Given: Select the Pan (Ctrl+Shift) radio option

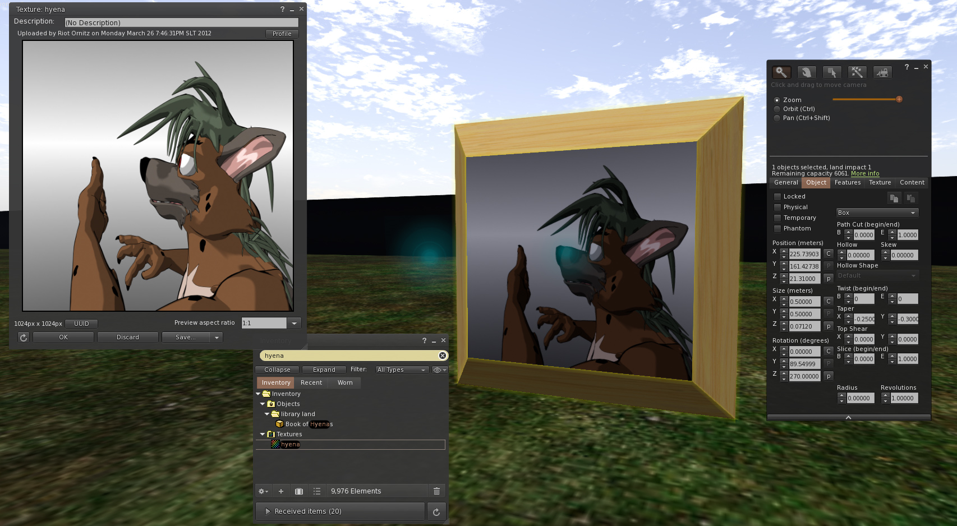Looking at the screenshot, I should click(x=777, y=118).
